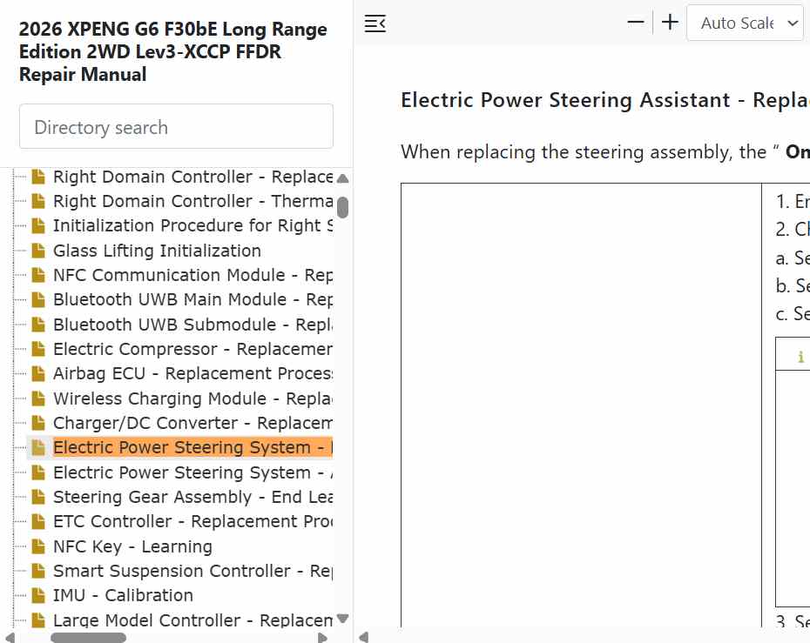Click the document icon beside ETC Controller entry
This screenshot has width=810, height=643.
38,521
